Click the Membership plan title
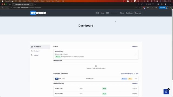The image size is (173, 97). point(59,51)
